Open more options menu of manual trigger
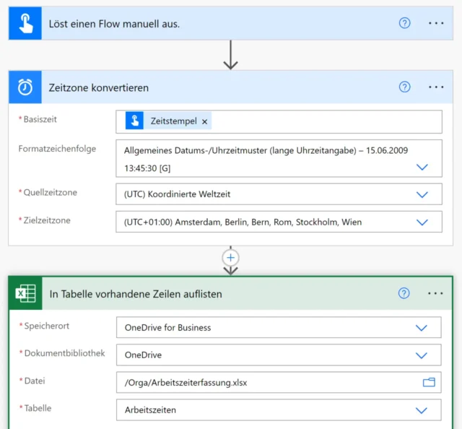The image size is (462, 429). point(436,23)
